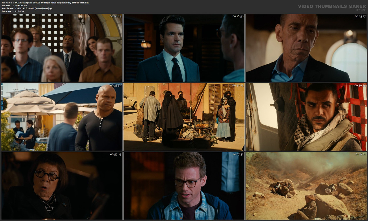Open the 00:25:27 close-up face thumbnail
368x221 pixels.
coord(306,48)
